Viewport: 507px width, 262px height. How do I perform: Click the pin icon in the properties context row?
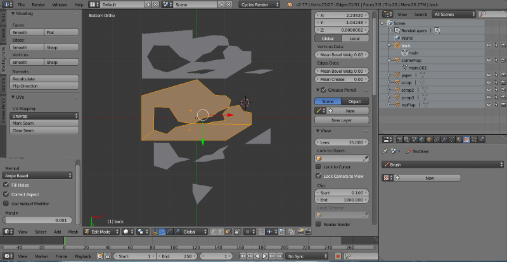[x=385, y=151]
